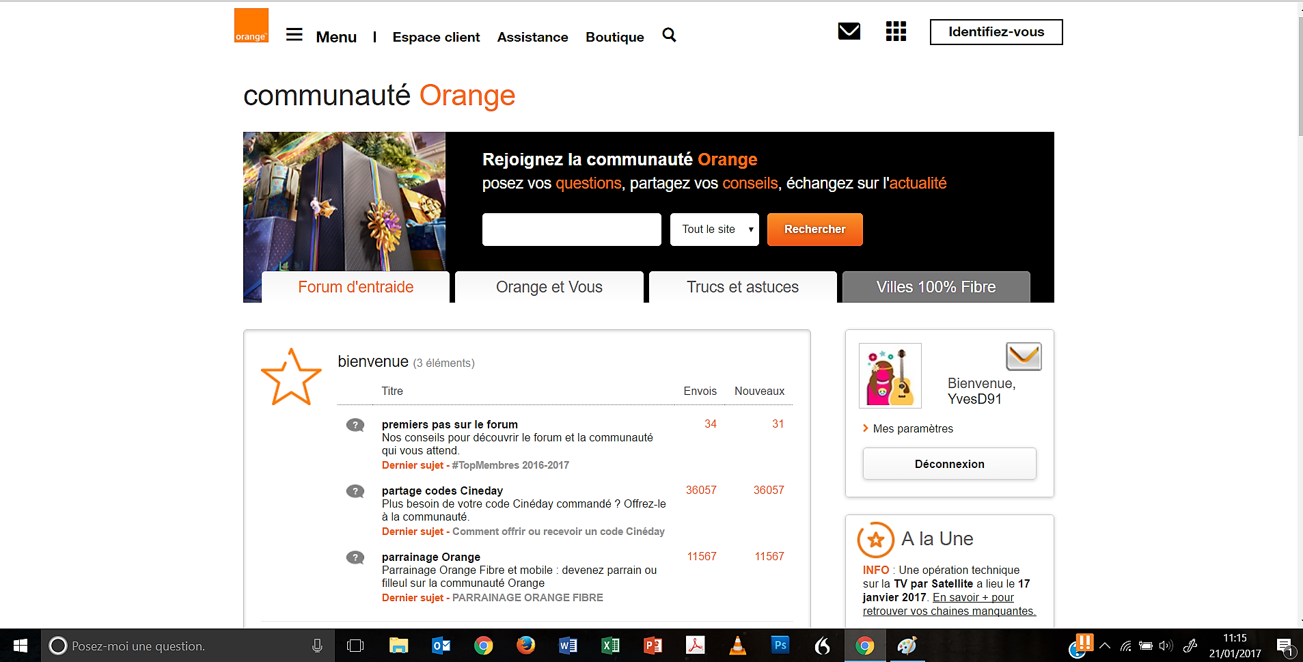The width and height of the screenshot is (1303, 662).
Task: Open the 'premiers pas sur le forum' board
Action: 450,424
